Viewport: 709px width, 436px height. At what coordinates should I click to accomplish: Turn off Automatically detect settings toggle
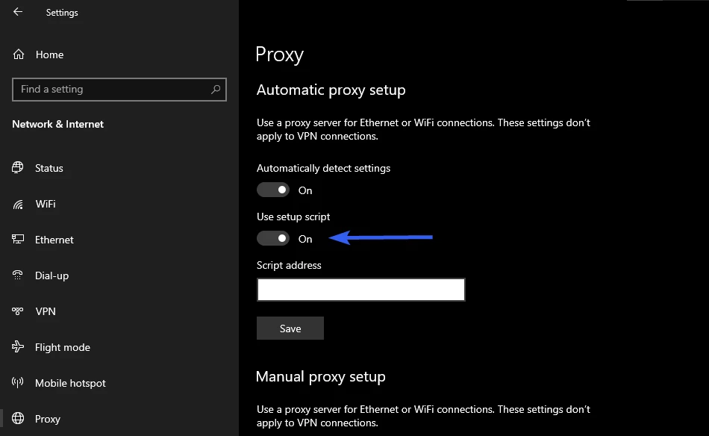pos(273,190)
